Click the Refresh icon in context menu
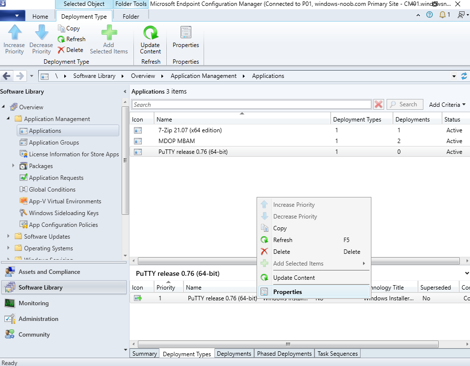This screenshot has width=470, height=366. (264, 240)
